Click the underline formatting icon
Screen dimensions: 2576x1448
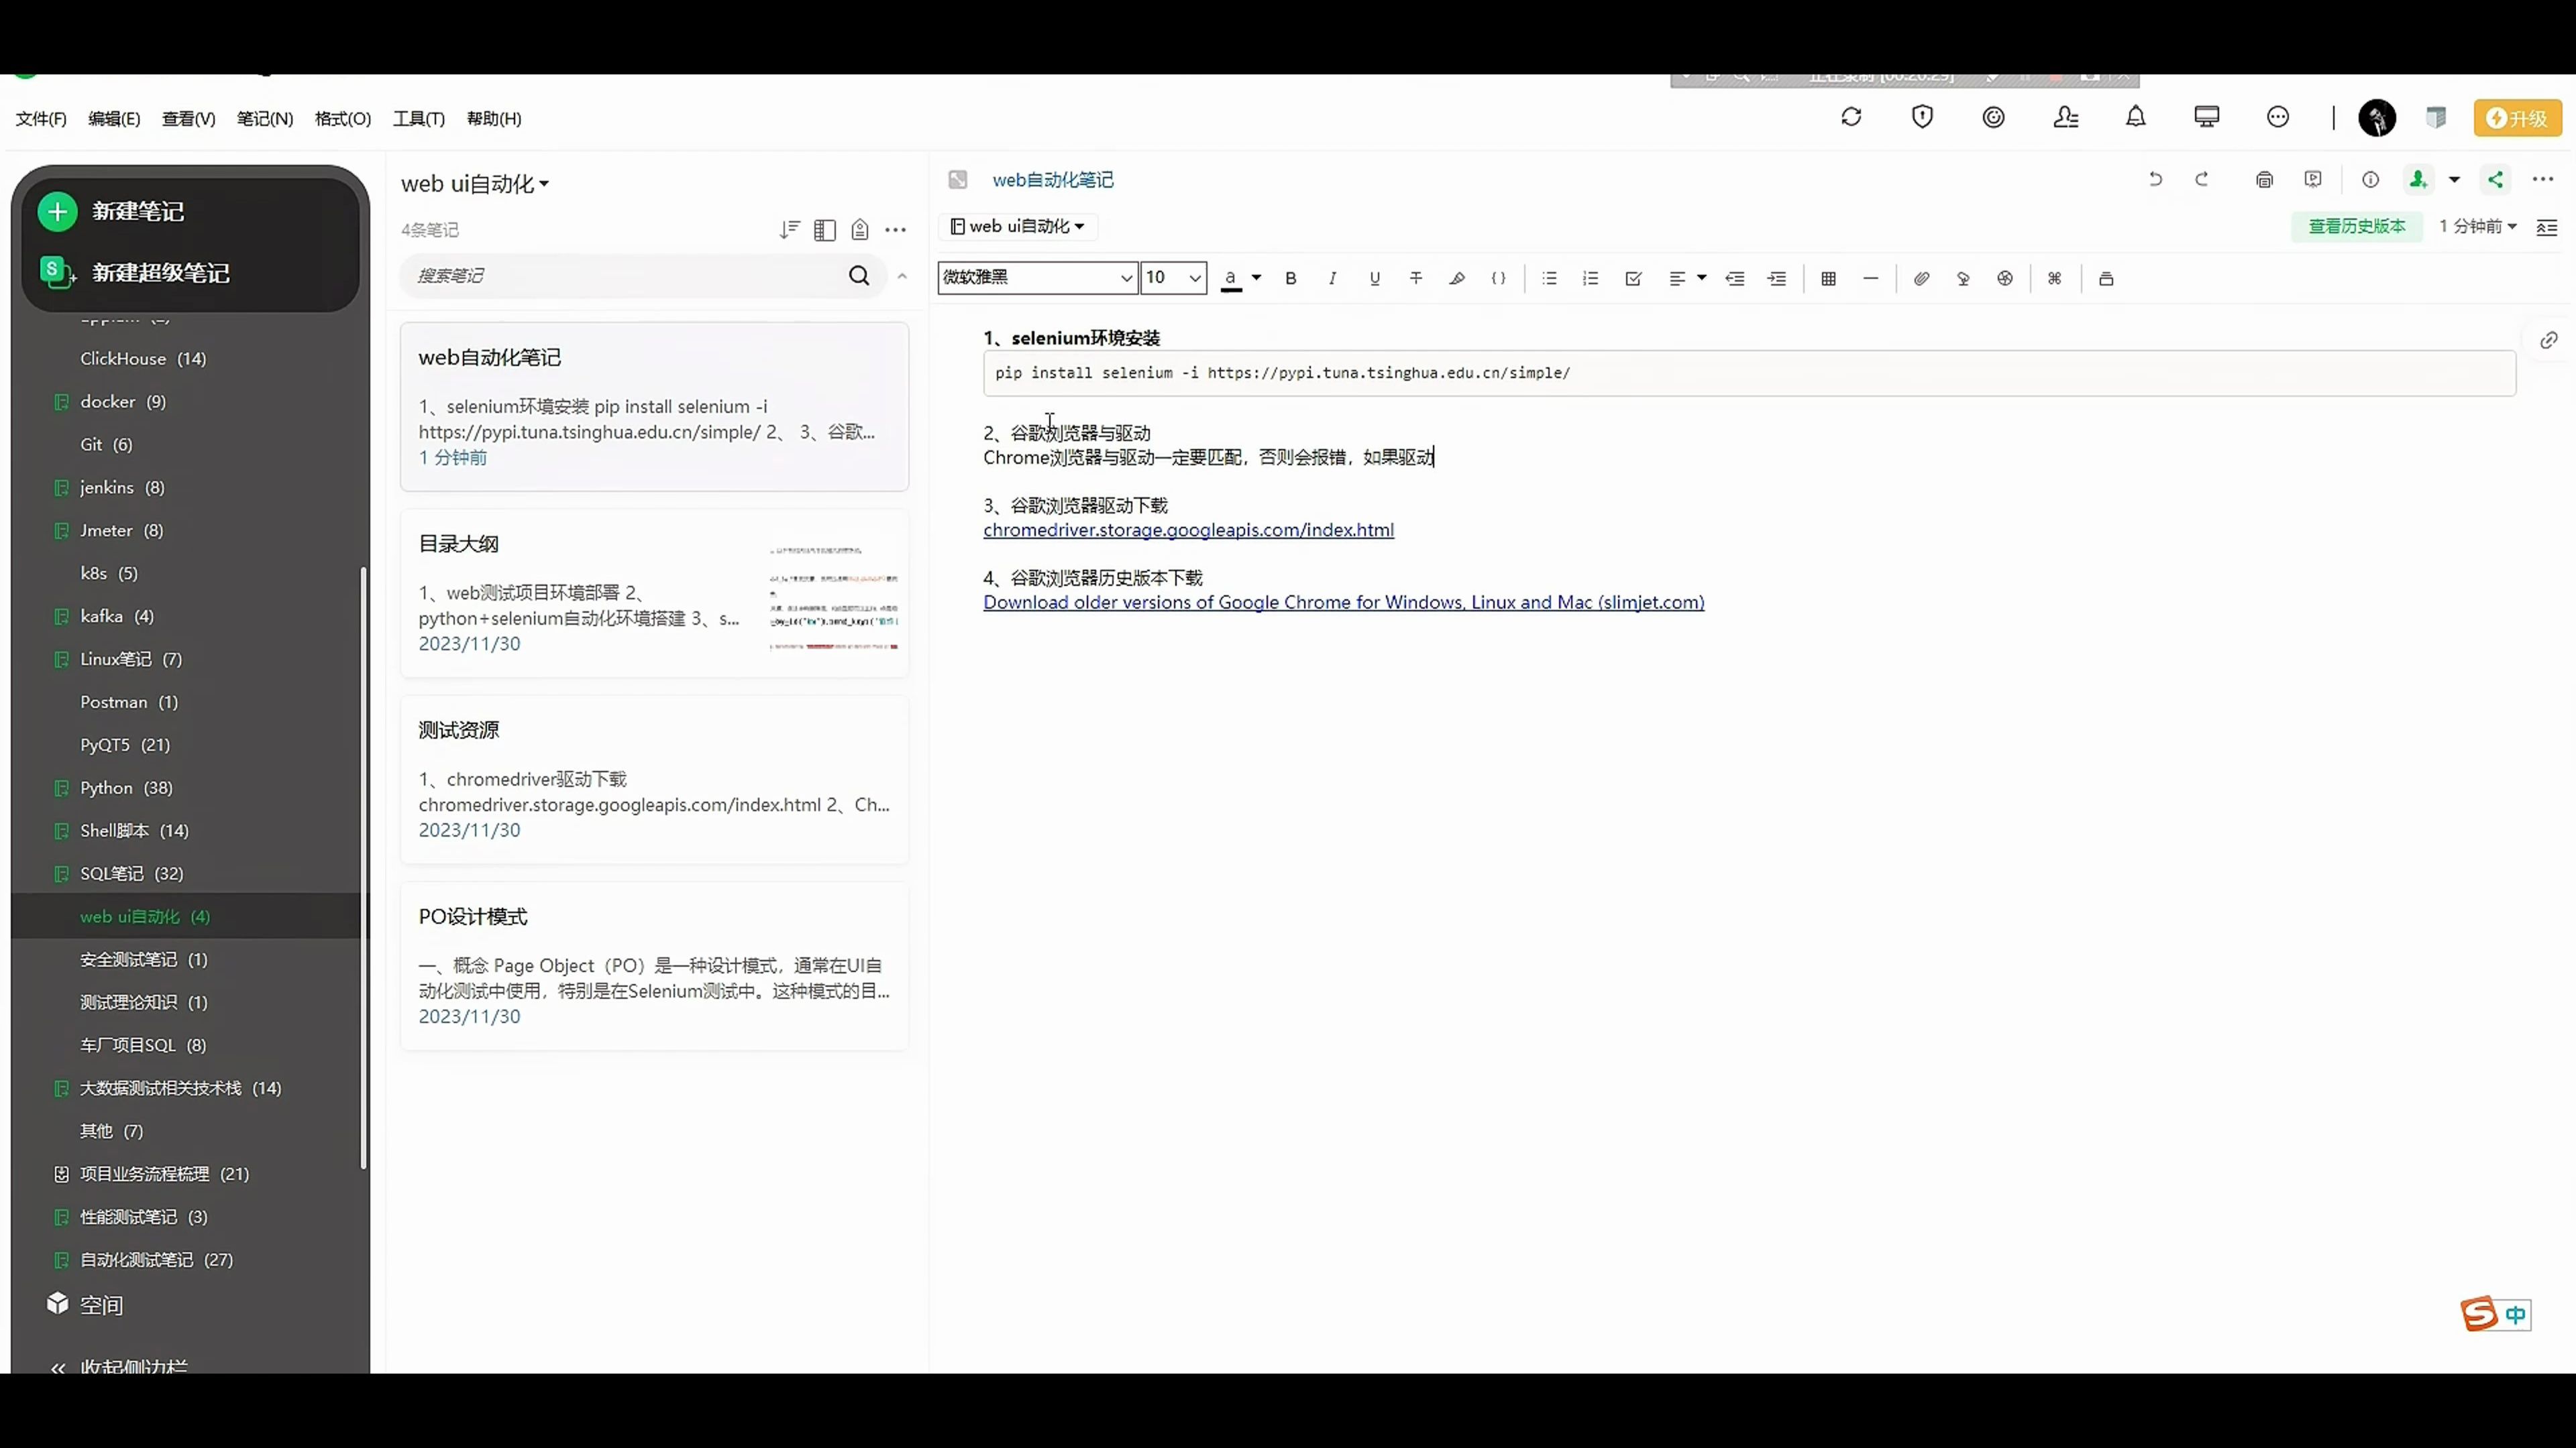[1373, 278]
